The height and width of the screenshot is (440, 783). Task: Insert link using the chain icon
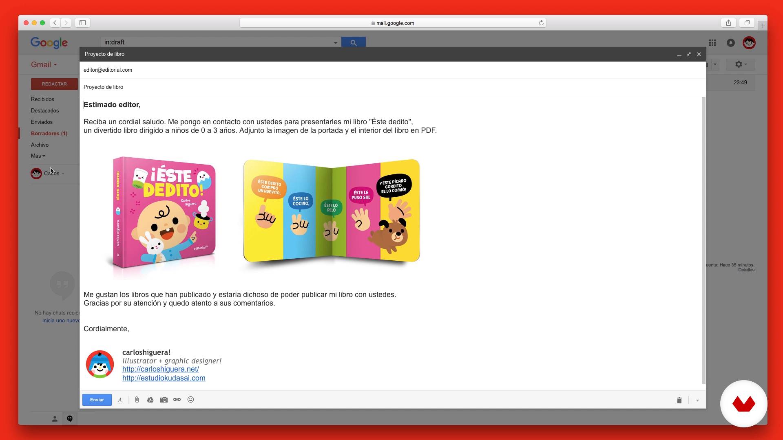[x=177, y=400]
